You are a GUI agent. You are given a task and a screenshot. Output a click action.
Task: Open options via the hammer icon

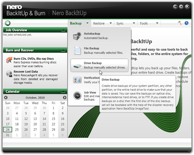tap(180, 23)
